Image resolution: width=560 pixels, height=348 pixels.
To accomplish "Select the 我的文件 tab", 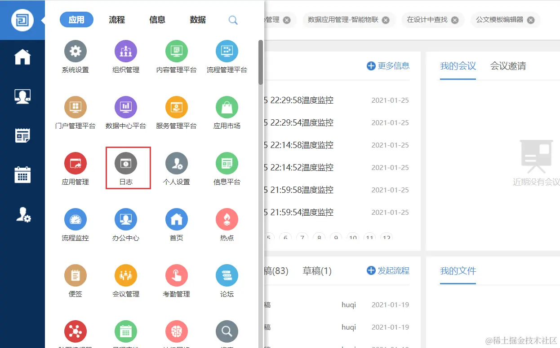I will 458,271.
